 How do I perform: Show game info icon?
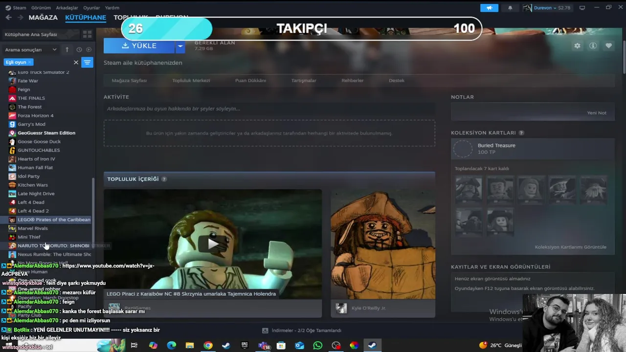593,45
